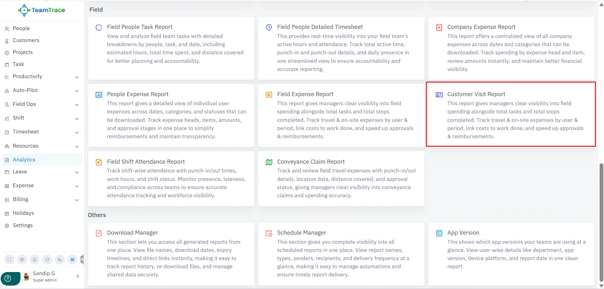The width and height of the screenshot is (604, 289).
Task: Click the Sandip G lion avatar
Action: (26, 276)
